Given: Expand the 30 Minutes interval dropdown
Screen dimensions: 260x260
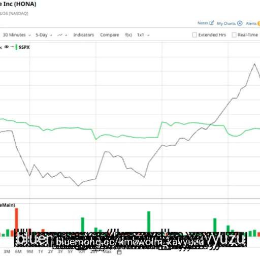Looking at the screenshot, I should tap(17, 35).
